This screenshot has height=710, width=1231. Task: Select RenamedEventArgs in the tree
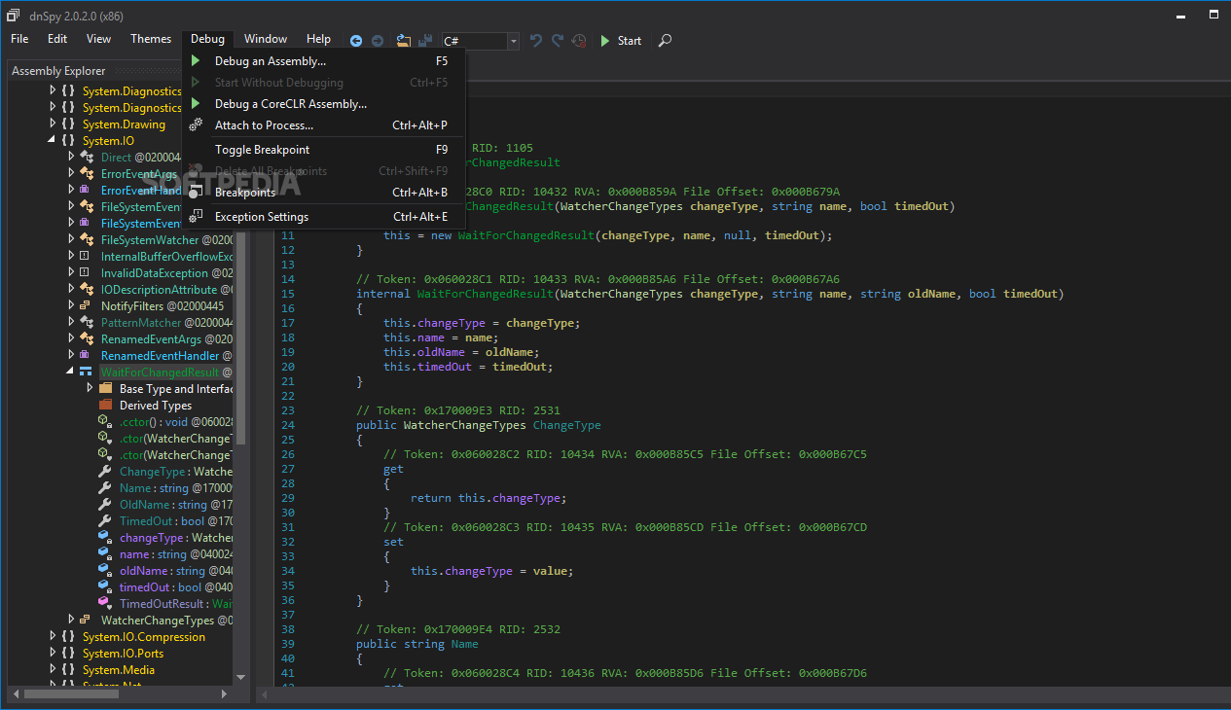pos(165,339)
